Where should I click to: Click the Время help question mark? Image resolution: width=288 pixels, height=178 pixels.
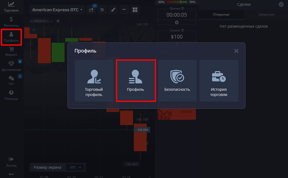click(x=182, y=9)
